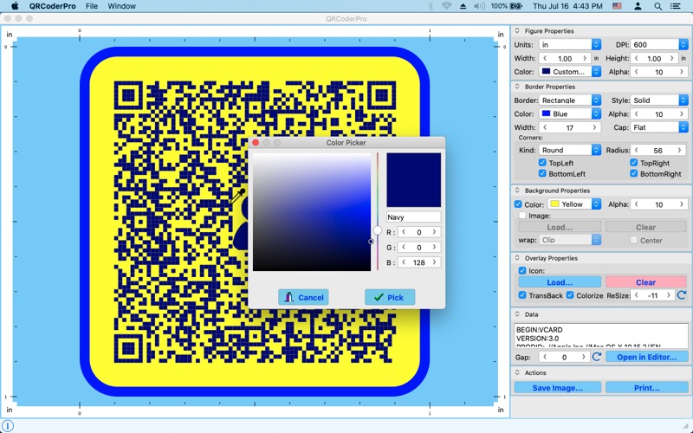
Task: Increase the G value stepper arrow
Action: (x=434, y=247)
